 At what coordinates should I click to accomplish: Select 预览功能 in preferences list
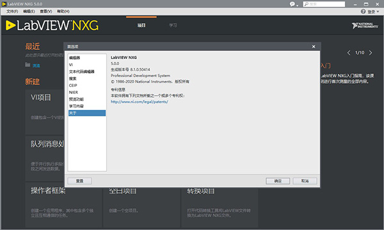pyautogui.click(x=87, y=99)
